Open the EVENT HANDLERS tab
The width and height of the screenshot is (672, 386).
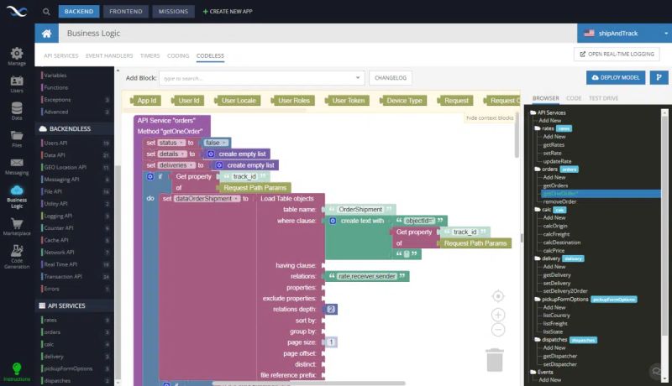coord(109,55)
